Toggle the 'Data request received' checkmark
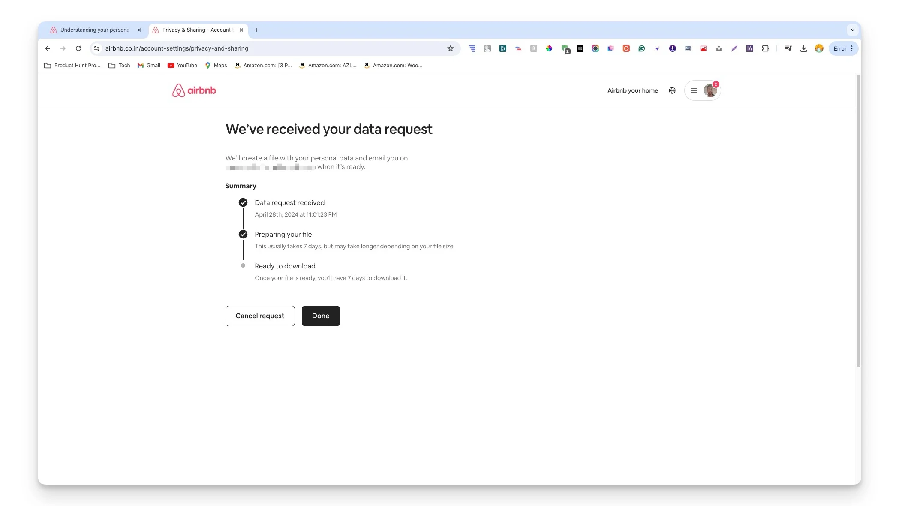Image resolution: width=899 pixels, height=506 pixels. point(243,203)
